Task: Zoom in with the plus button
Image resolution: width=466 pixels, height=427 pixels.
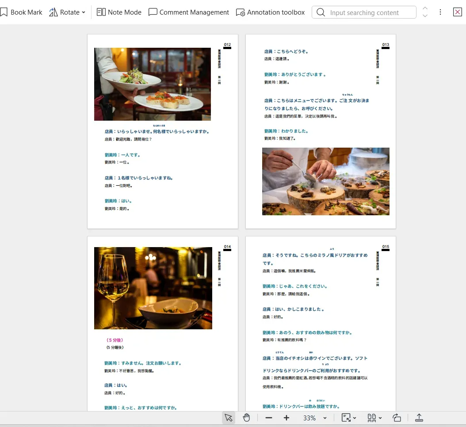Action: [x=286, y=418]
